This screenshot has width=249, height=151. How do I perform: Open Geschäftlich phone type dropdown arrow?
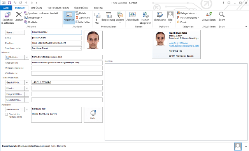(x=27, y=82)
